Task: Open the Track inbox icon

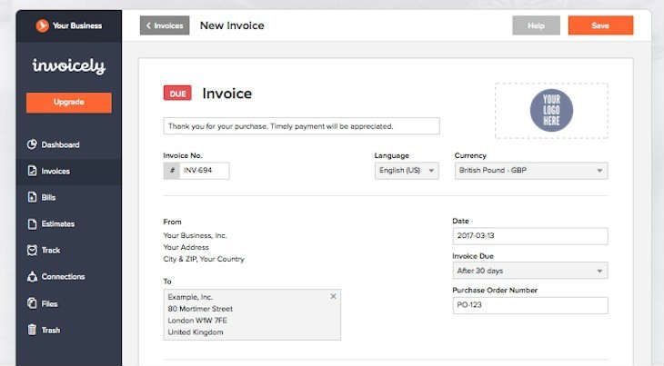Action: [32, 250]
